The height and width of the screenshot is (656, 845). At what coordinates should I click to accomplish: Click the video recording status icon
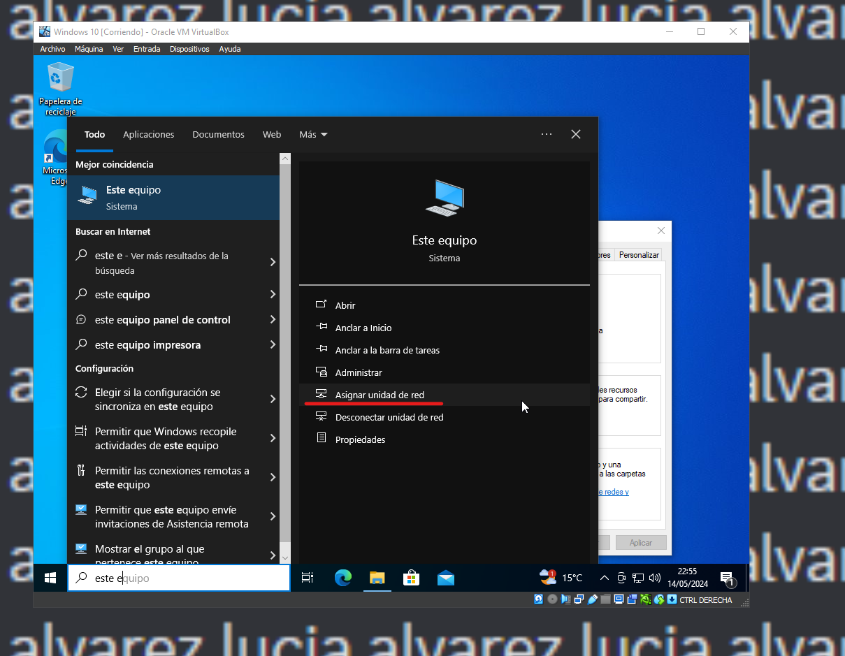tap(633, 599)
